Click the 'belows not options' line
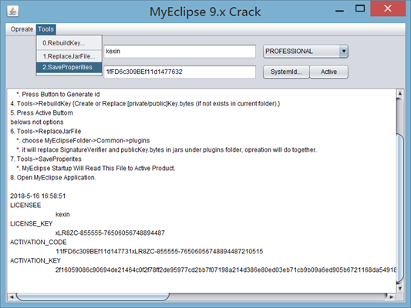The image size is (411, 308). pyautogui.click(x=37, y=122)
